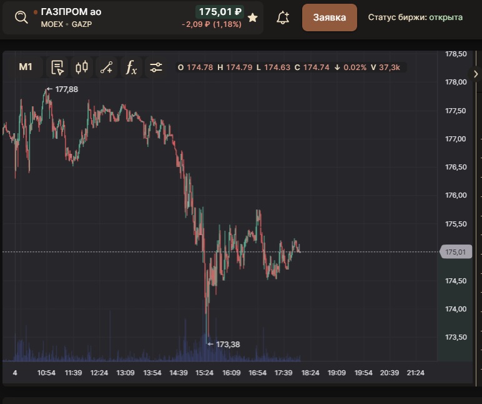482x404 pixels.
Task: Click the volume value V 37,3k
Action: [x=385, y=68]
